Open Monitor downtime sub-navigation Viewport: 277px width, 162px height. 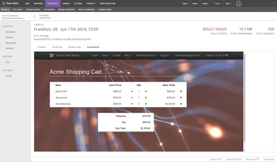(66, 9)
